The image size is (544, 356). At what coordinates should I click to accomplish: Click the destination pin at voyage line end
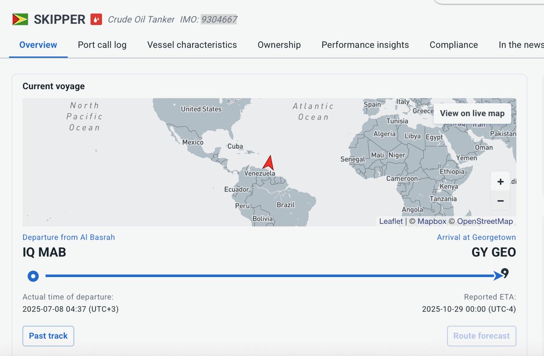tap(505, 273)
